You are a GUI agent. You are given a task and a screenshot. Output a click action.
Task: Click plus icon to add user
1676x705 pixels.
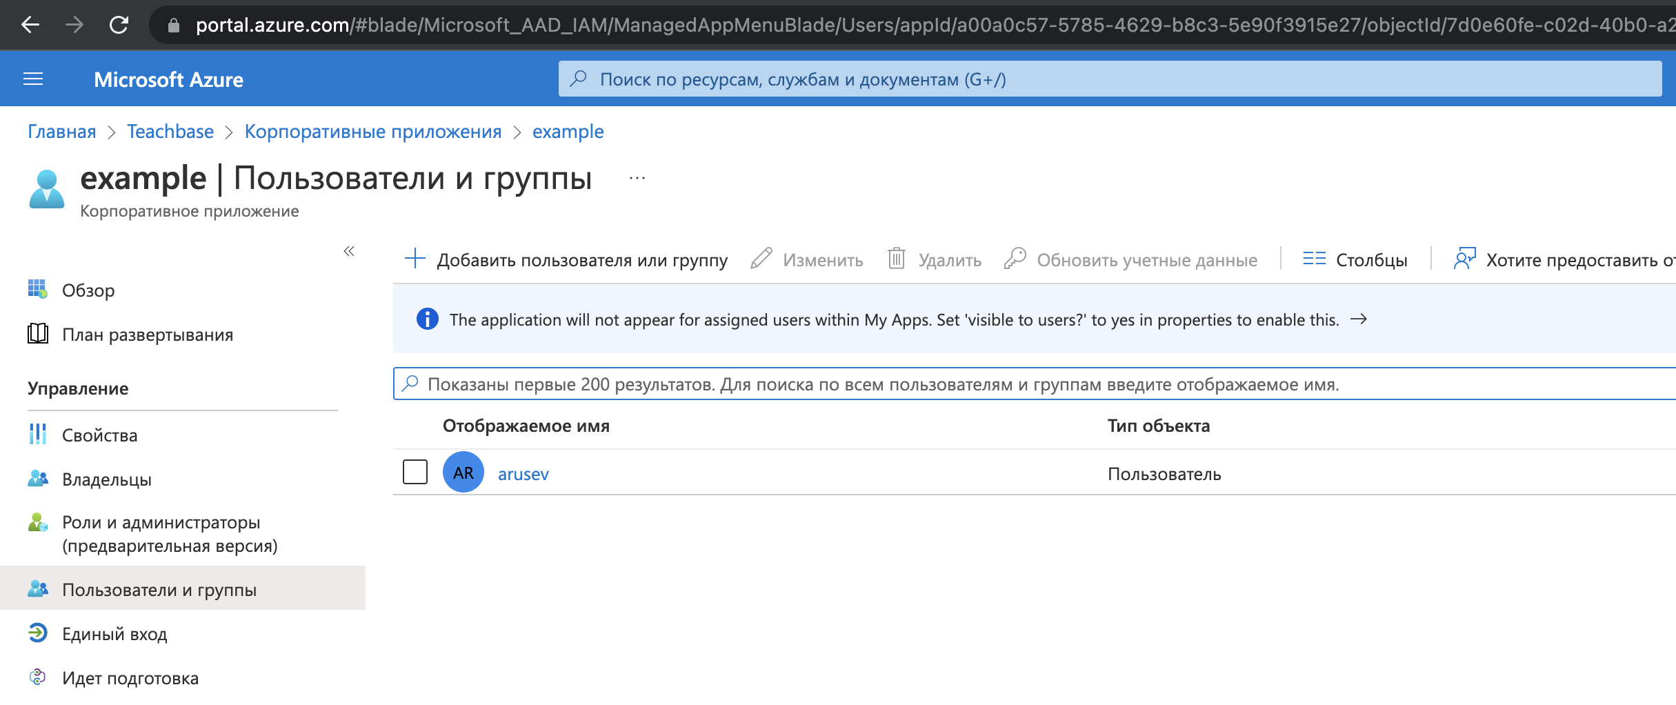pyautogui.click(x=415, y=259)
